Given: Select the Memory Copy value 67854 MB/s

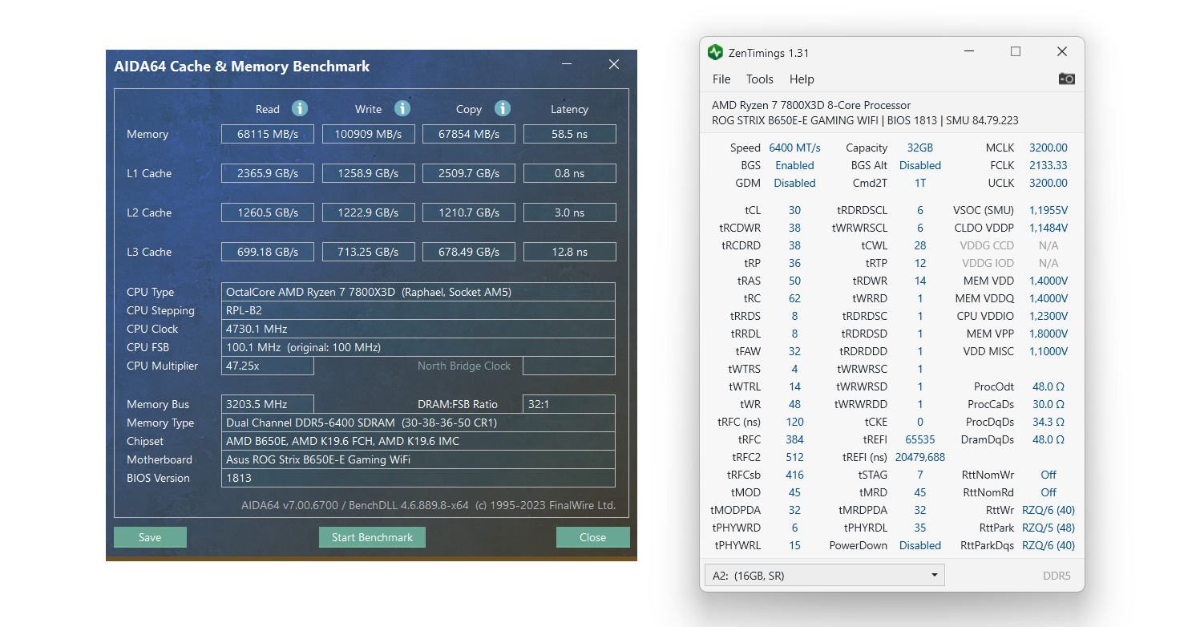Looking at the screenshot, I should tap(469, 134).
